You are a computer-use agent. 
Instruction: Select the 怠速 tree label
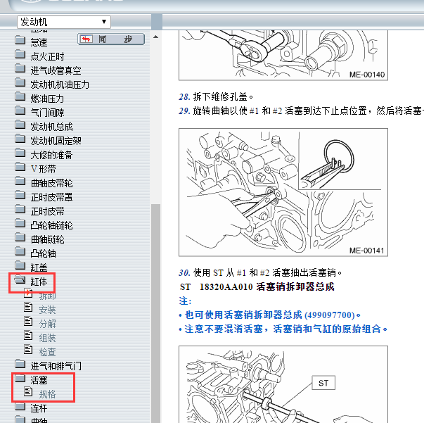39,42
